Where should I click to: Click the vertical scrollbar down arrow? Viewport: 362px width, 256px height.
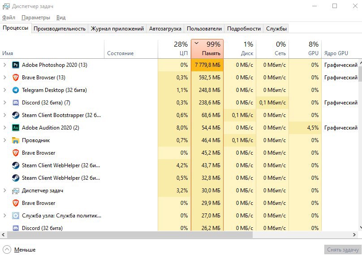pyautogui.click(x=360, y=228)
